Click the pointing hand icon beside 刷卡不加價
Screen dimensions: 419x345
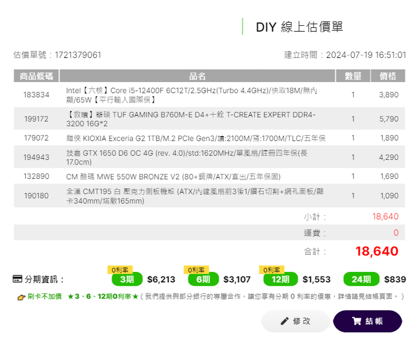[21, 297]
